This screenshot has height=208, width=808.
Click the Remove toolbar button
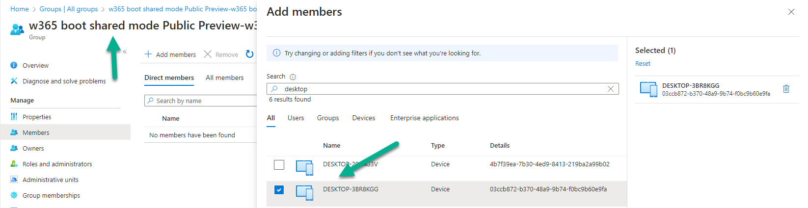pos(221,54)
